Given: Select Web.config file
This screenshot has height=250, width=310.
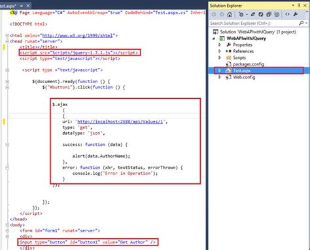Looking at the screenshot, I should tap(244, 77).
